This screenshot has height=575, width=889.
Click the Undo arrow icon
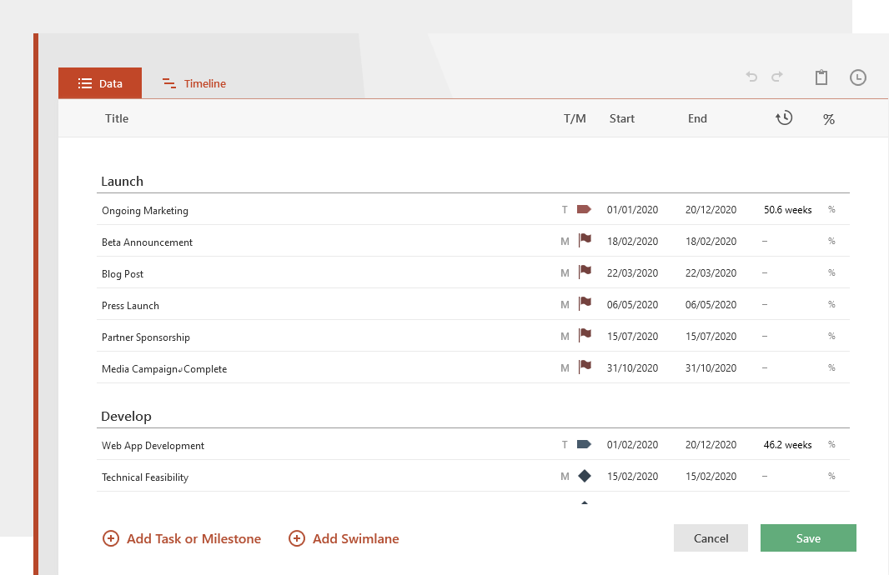coord(751,77)
